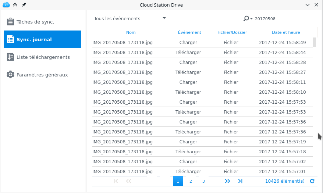Viewport: 323px width, 193px height.
Task: Open the Liste téléchargements section
Action: tap(42, 57)
